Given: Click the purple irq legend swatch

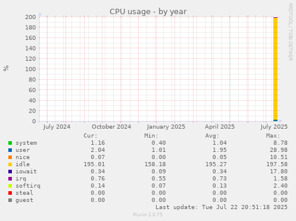Looking at the screenshot, I should [10, 179].
